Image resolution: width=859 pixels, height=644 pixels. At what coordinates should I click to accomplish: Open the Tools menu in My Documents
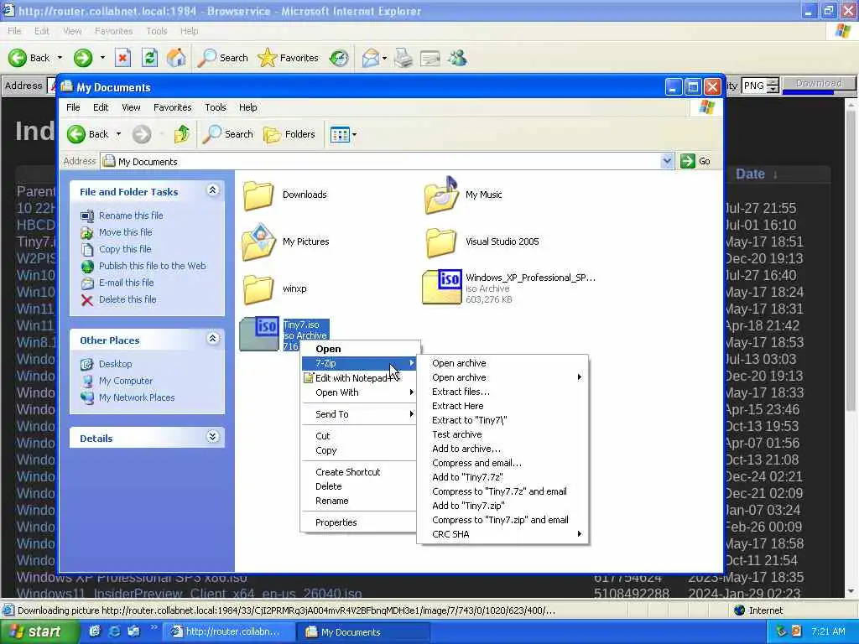coord(216,107)
